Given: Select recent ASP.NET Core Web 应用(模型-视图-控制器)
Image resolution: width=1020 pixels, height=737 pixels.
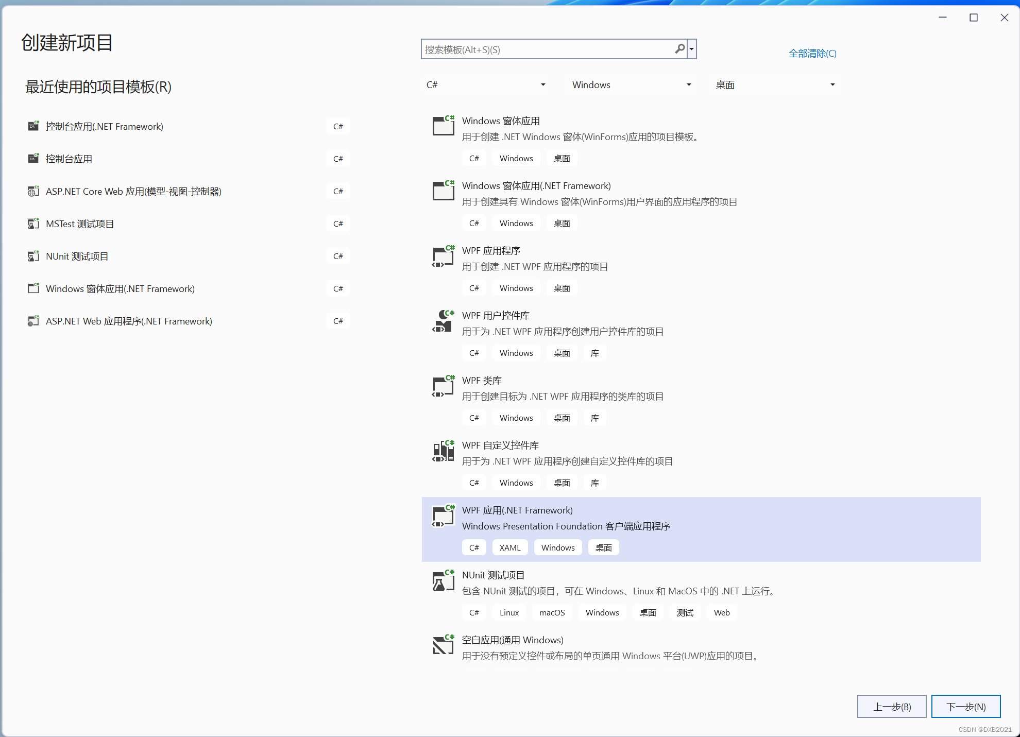Looking at the screenshot, I should tap(188, 191).
